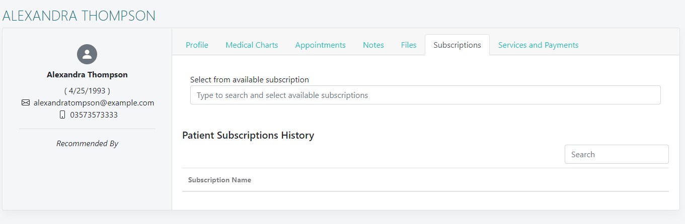Open the Profile tab
Screen dimensions: 685x224
(197, 45)
